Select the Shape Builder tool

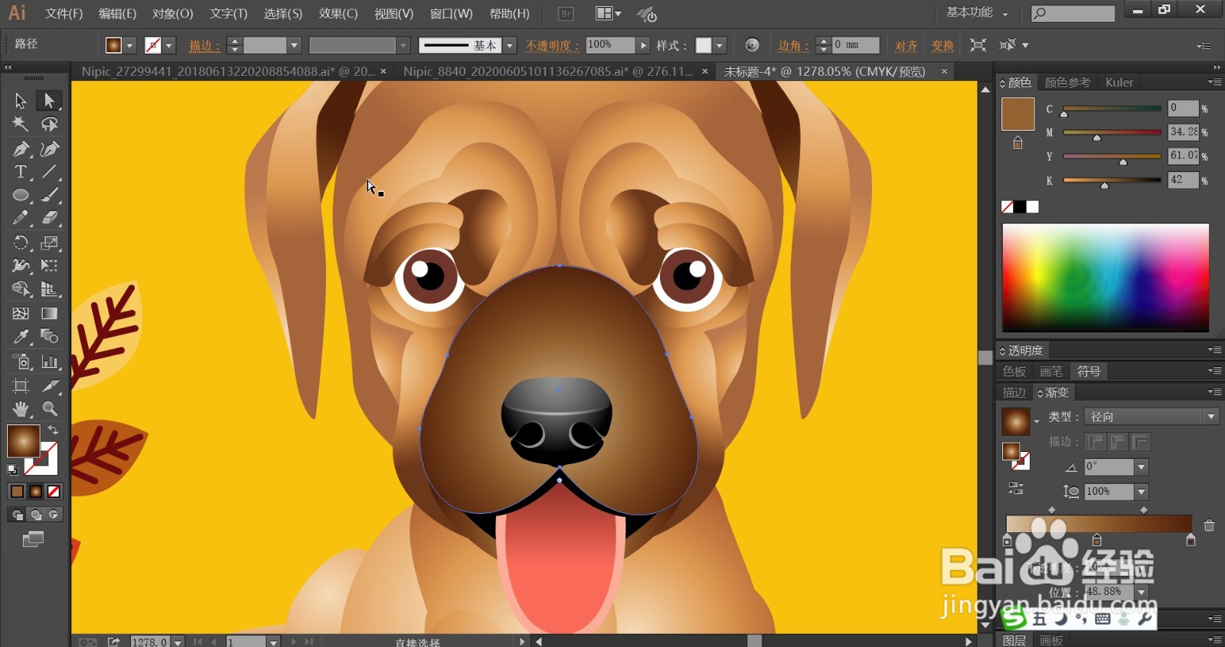click(x=21, y=289)
